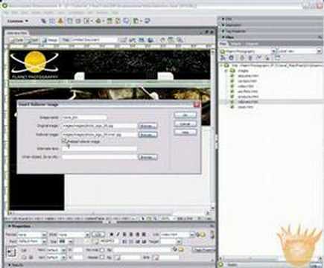Toggle the Preload rollover image checkbox

(x=64, y=141)
